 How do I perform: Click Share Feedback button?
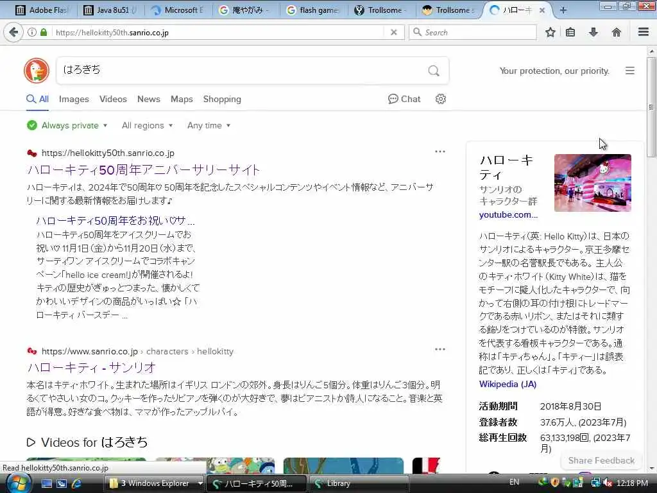tap(601, 460)
